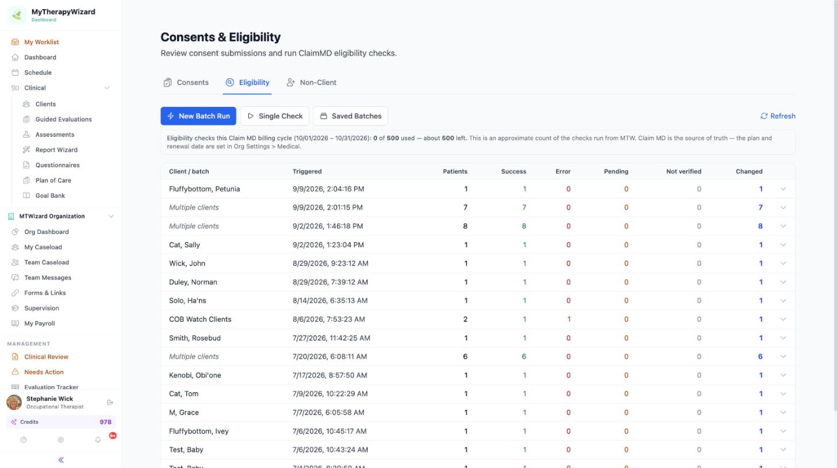Open Clinical Review in Management
837x468 pixels.
tap(46, 357)
